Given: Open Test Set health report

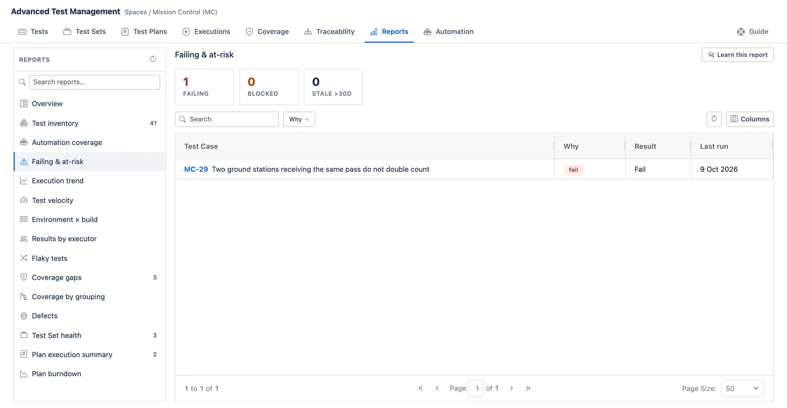Looking at the screenshot, I should click(x=90, y=336).
